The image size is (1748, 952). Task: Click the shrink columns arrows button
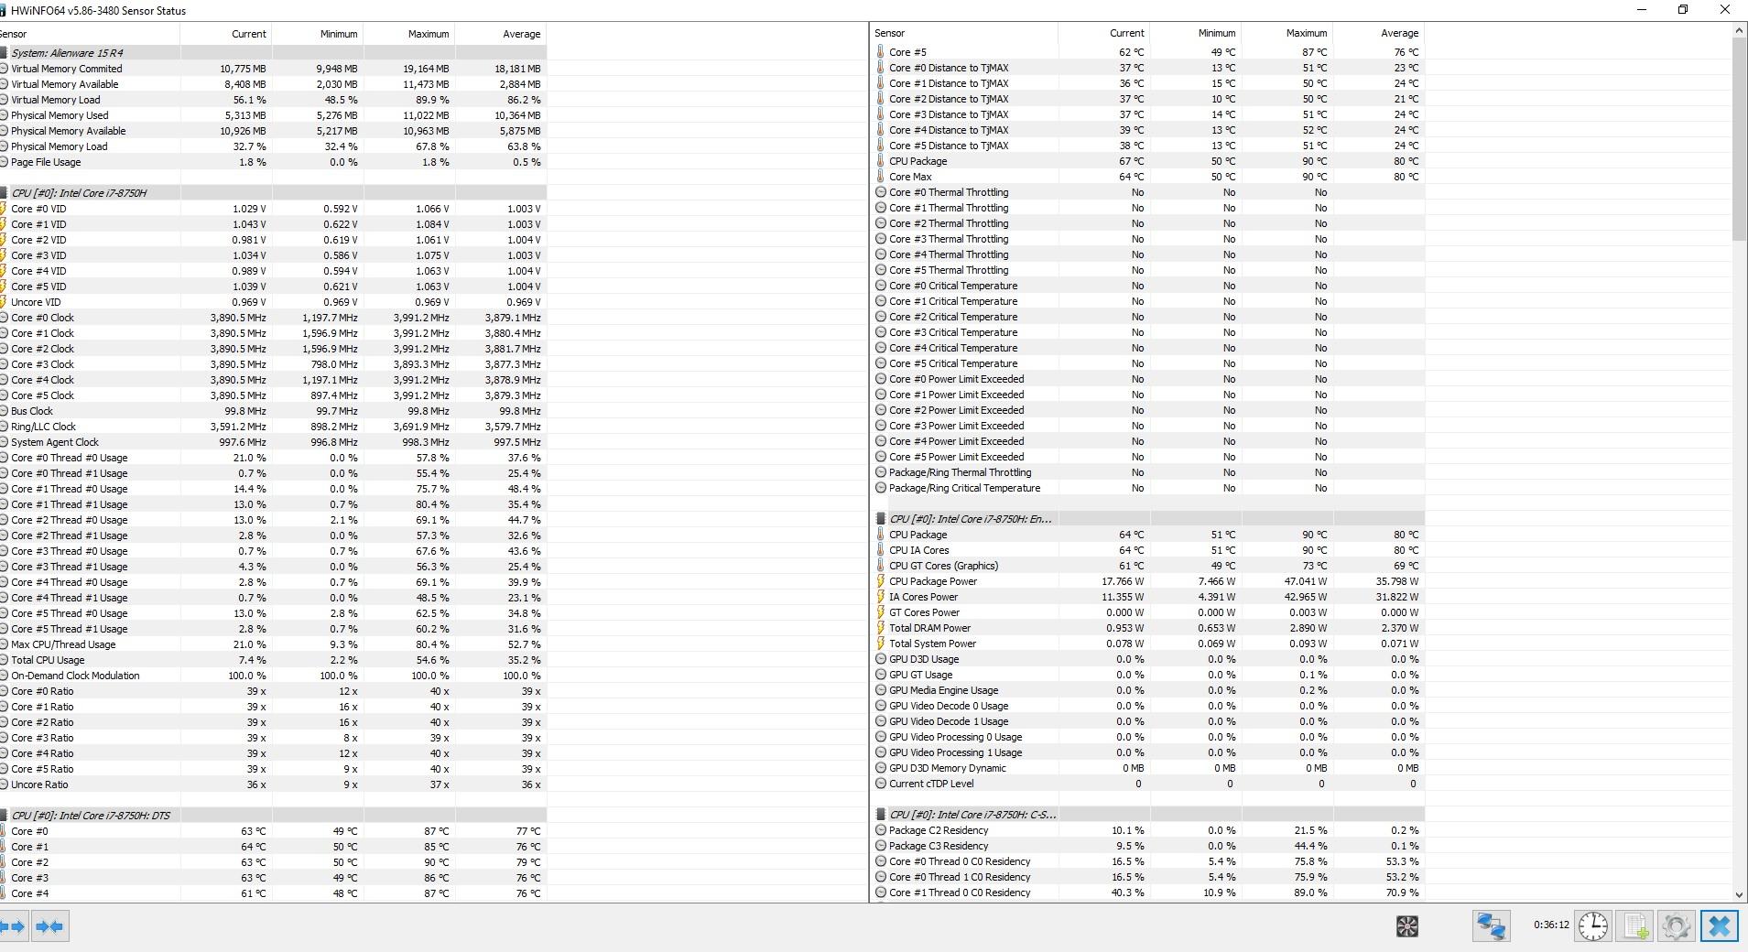coord(49,926)
